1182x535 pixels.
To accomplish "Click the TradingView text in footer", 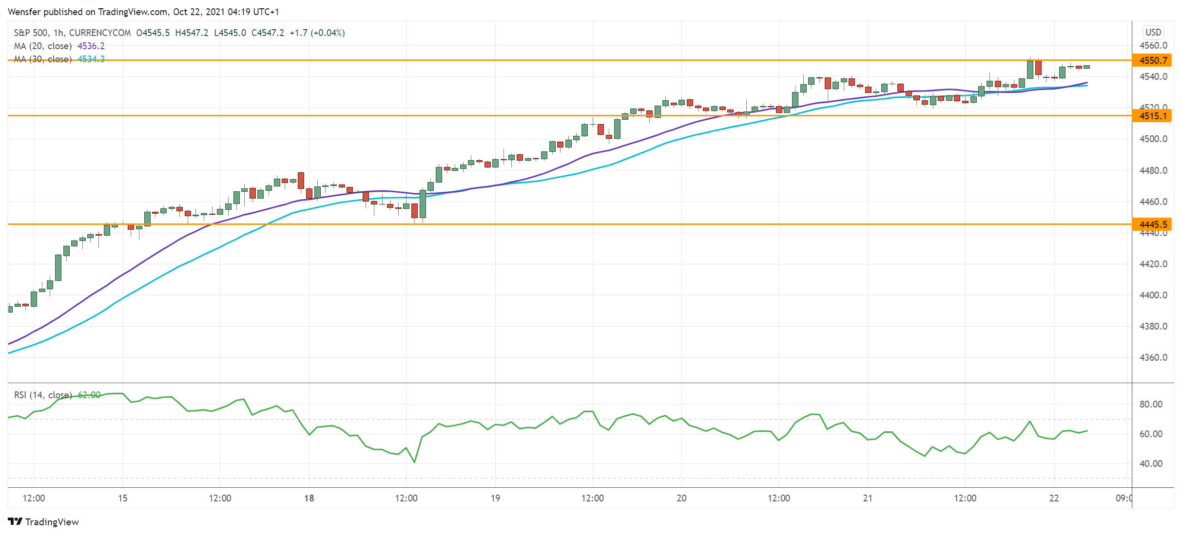I will tap(52, 522).
